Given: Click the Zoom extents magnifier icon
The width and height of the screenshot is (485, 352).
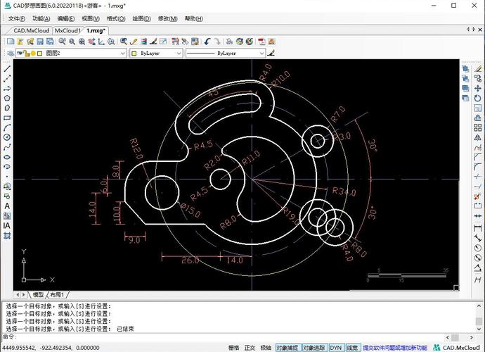Looking at the screenshot, I should pos(82,42).
